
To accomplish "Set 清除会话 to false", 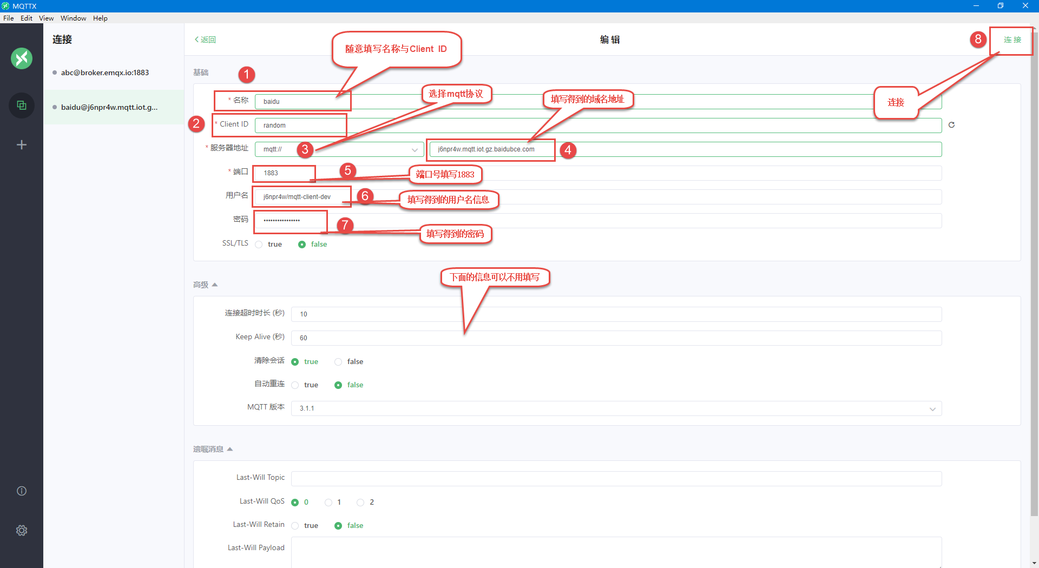I will coord(338,361).
